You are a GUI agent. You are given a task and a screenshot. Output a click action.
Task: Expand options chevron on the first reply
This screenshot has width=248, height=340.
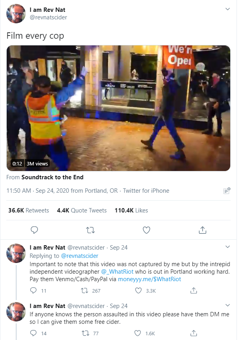tap(227, 247)
